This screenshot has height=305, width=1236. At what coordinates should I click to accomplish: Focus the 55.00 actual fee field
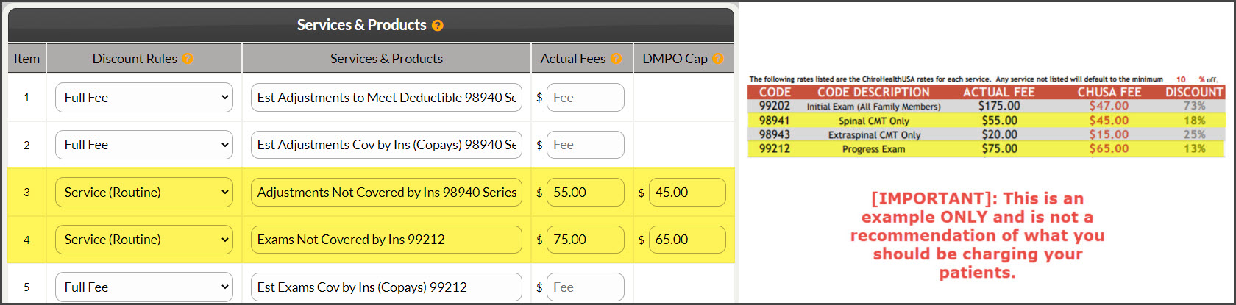pyautogui.click(x=586, y=193)
